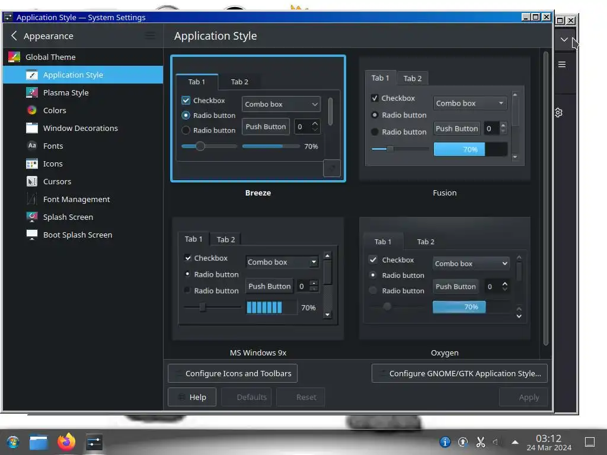
Task: Open the Icons settings icon
Action: [32, 164]
